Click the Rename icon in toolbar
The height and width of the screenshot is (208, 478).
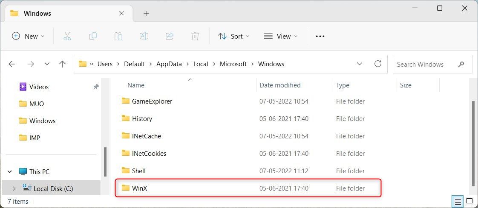click(144, 36)
